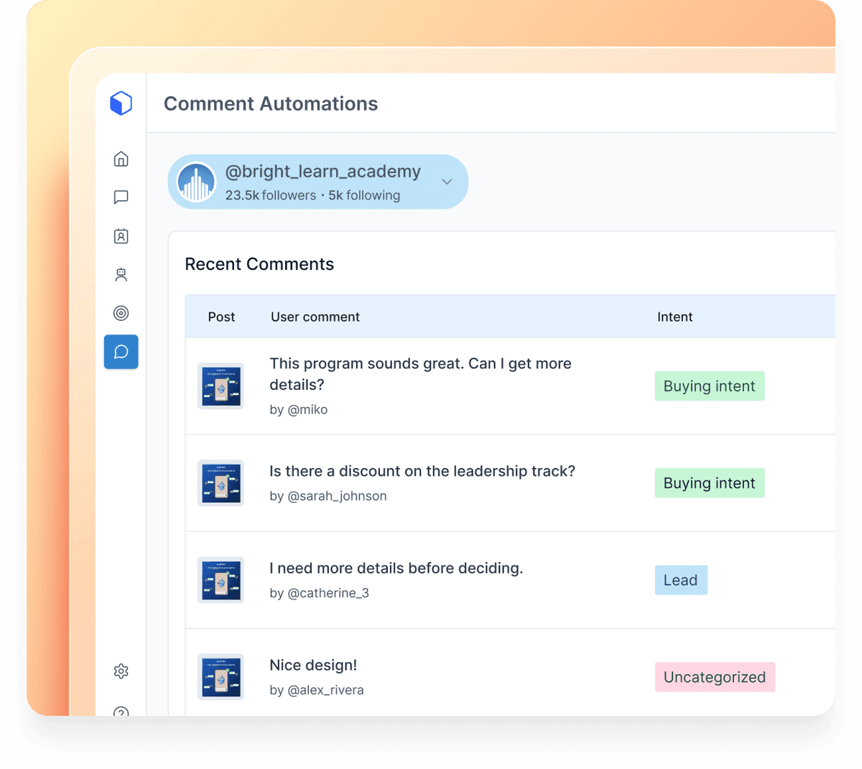This screenshot has width=862, height=769.
Task: Click the Intent column header
Action: (675, 317)
